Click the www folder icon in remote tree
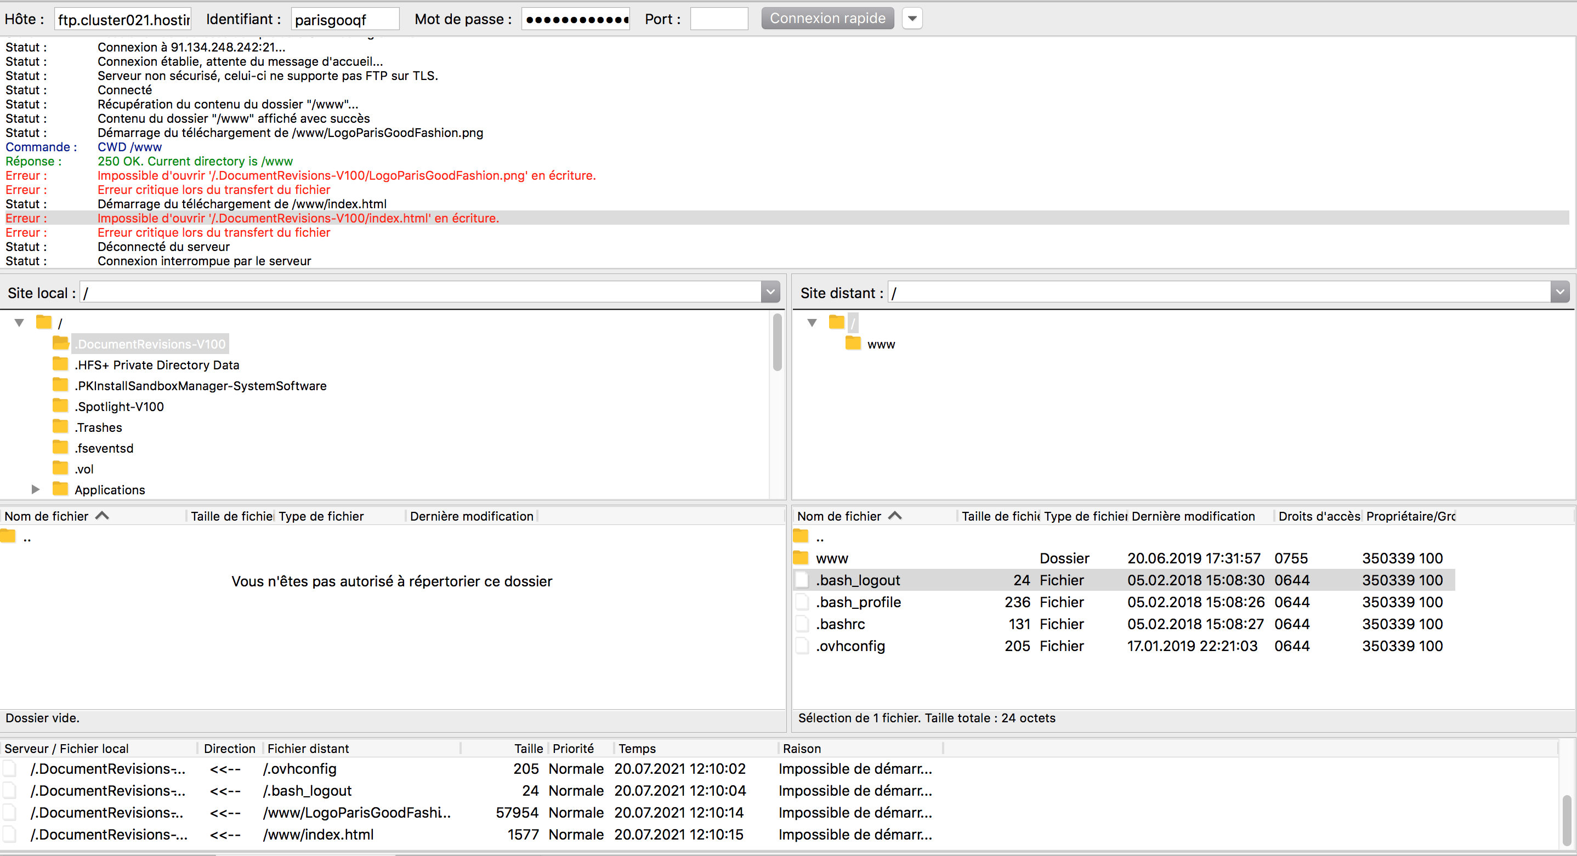The image size is (1577, 856). 853,343
